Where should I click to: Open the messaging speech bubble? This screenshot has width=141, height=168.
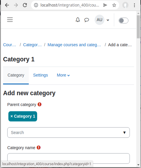[x=87, y=20]
